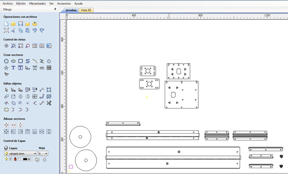Click the pan view icon under Control de vistas

[6, 46]
